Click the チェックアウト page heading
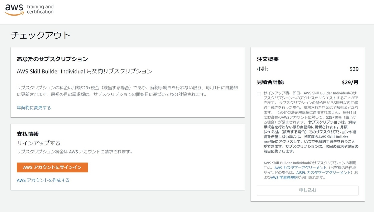Screen dimensions: 374x212 pos(41,35)
